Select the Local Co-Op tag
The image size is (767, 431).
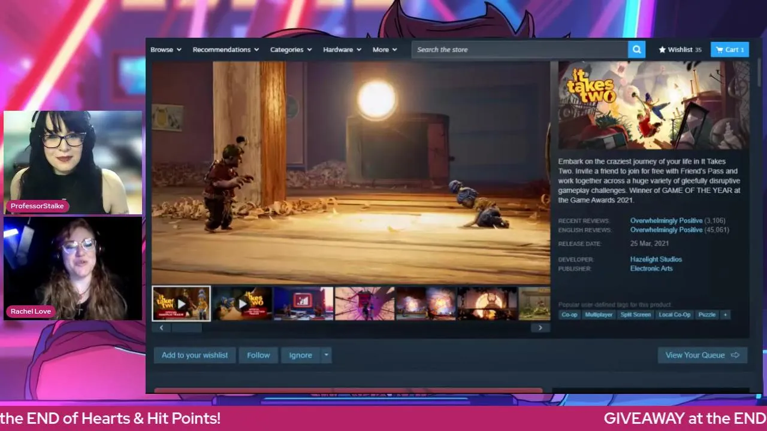point(675,315)
